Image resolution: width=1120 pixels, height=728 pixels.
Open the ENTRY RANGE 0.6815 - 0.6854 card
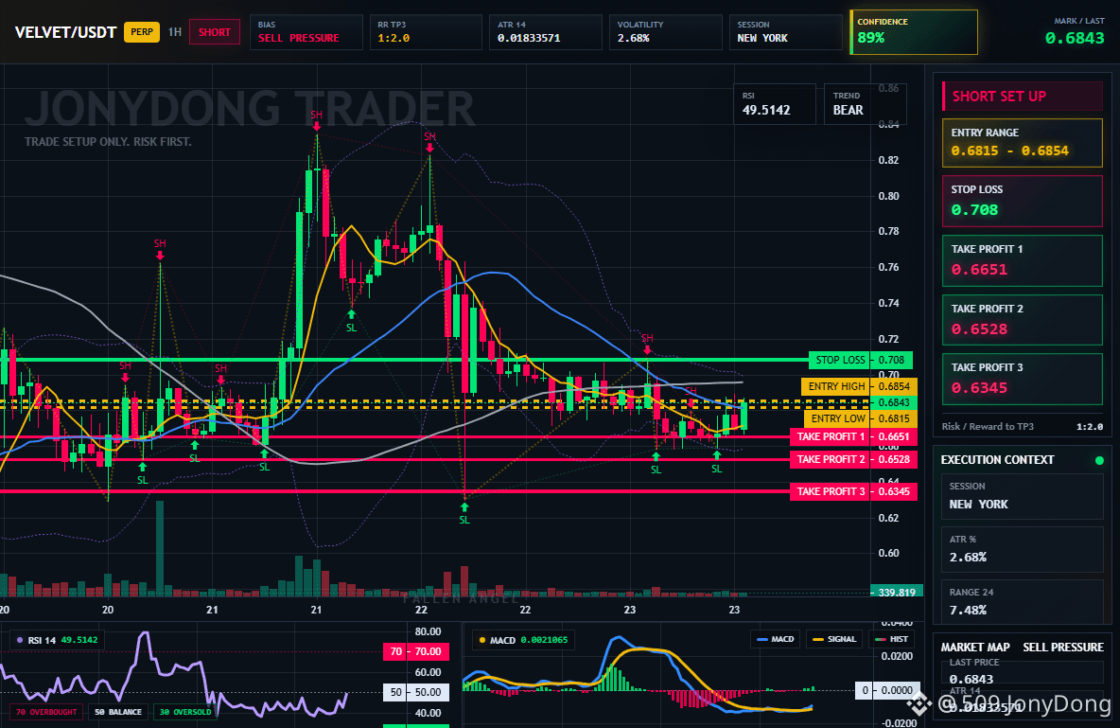click(1023, 143)
